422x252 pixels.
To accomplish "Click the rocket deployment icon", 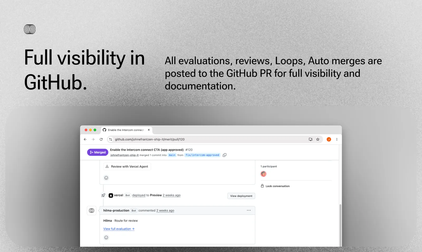I will coord(103,195).
